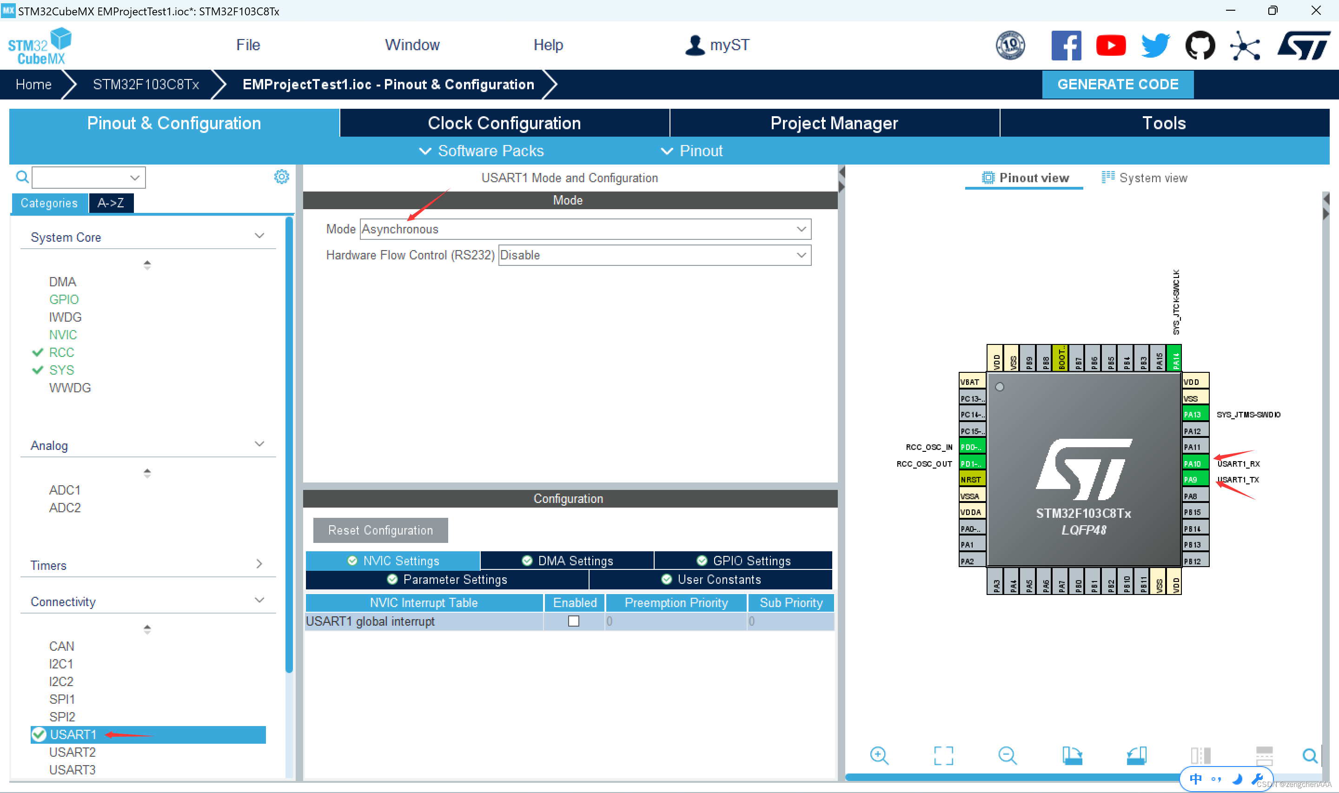
Task: Open the YouTube link icon
Action: coord(1111,46)
